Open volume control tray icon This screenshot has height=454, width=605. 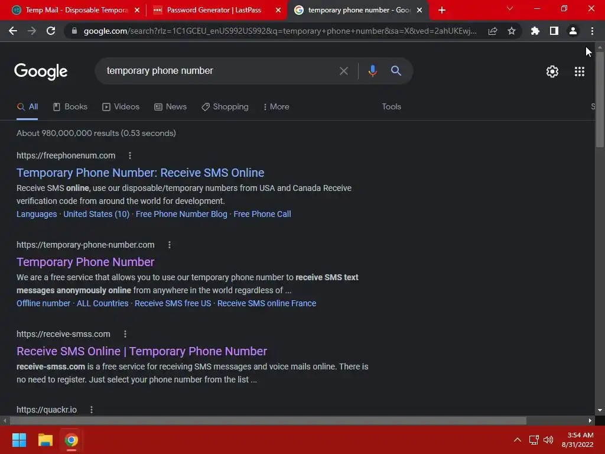point(548,440)
